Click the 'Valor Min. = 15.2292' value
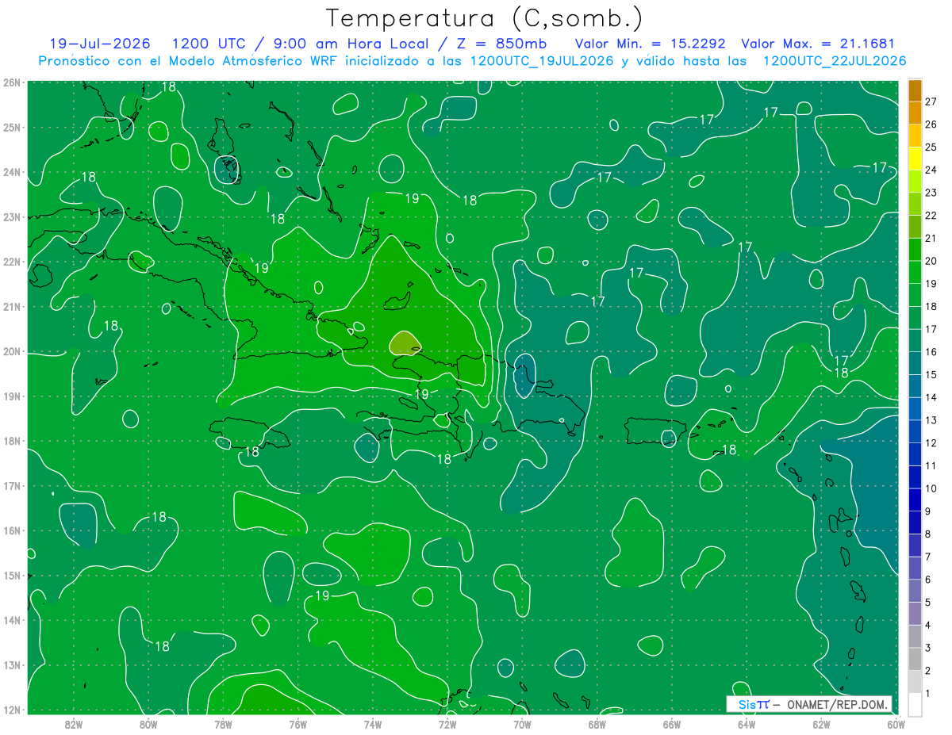Viewport: 952px width, 735px height. 651,44
